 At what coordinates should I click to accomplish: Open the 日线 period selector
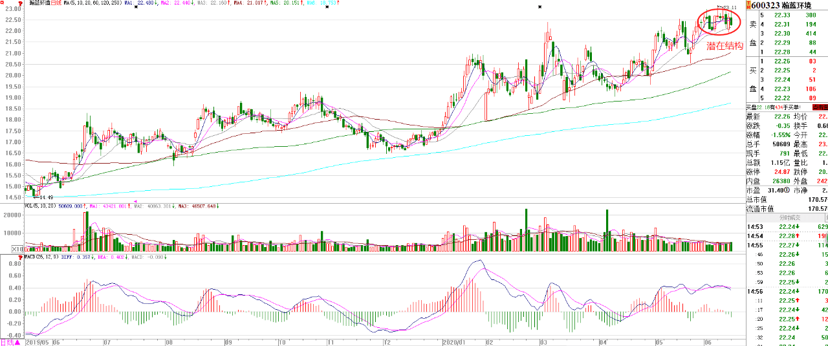(9, 341)
